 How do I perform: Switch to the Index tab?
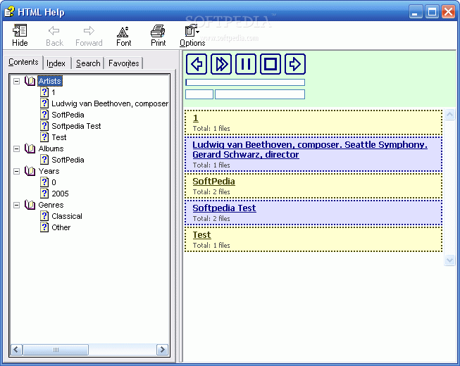(56, 63)
